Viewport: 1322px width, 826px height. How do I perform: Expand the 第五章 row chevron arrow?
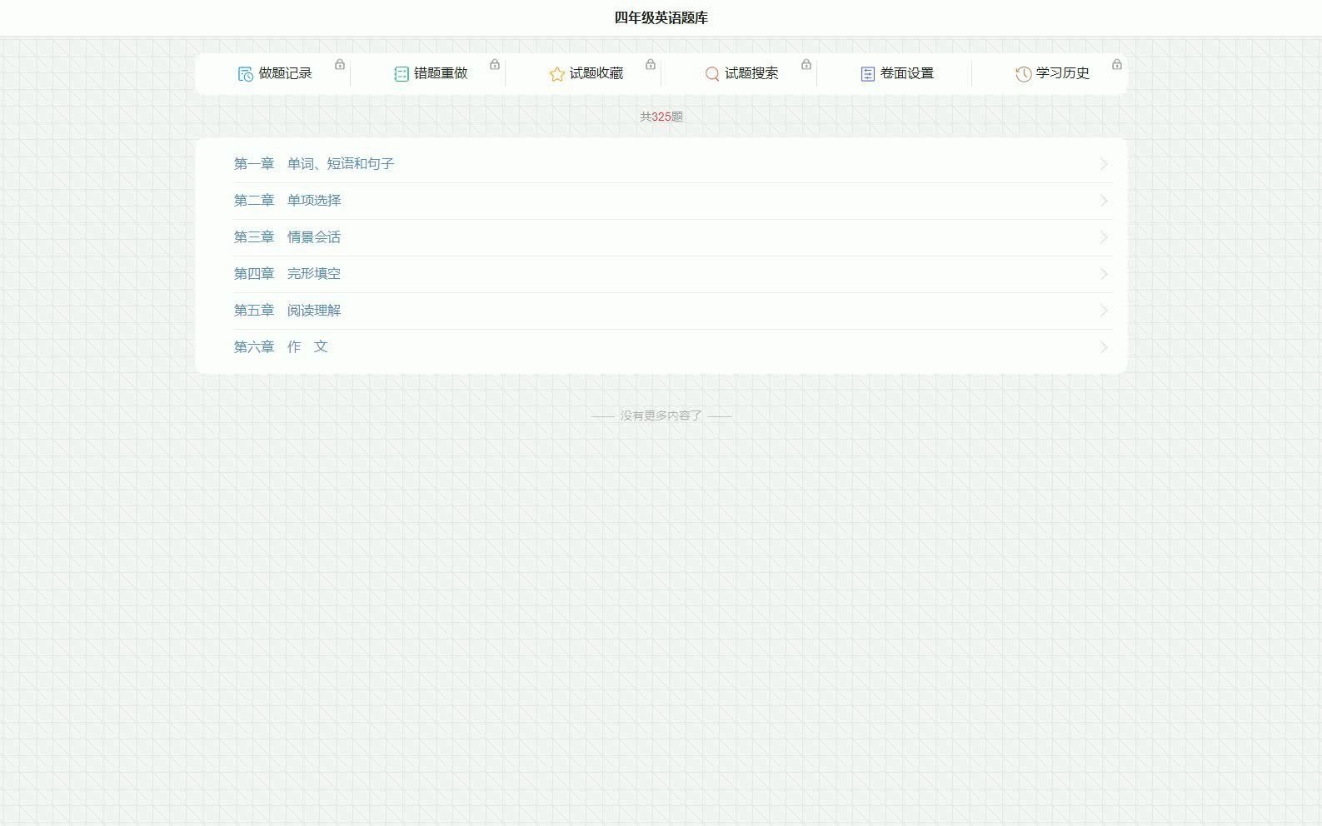click(x=1104, y=311)
